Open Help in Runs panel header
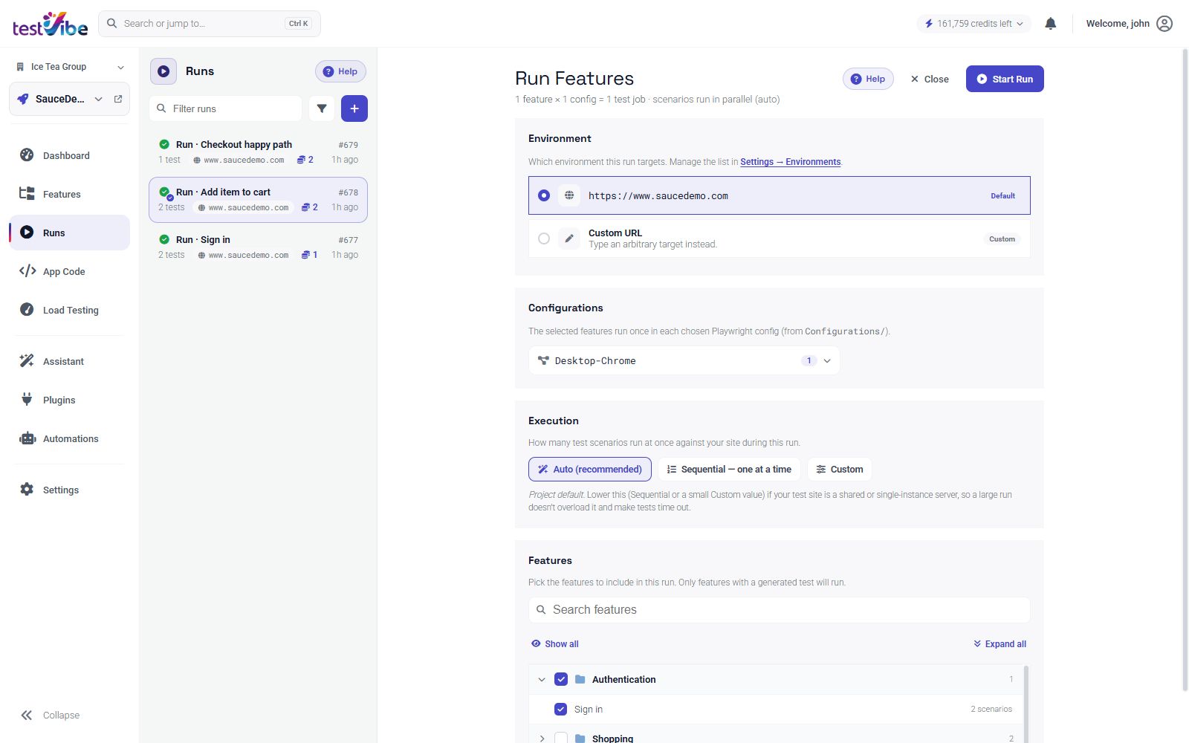The width and height of the screenshot is (1189, 743). point(340,71)
